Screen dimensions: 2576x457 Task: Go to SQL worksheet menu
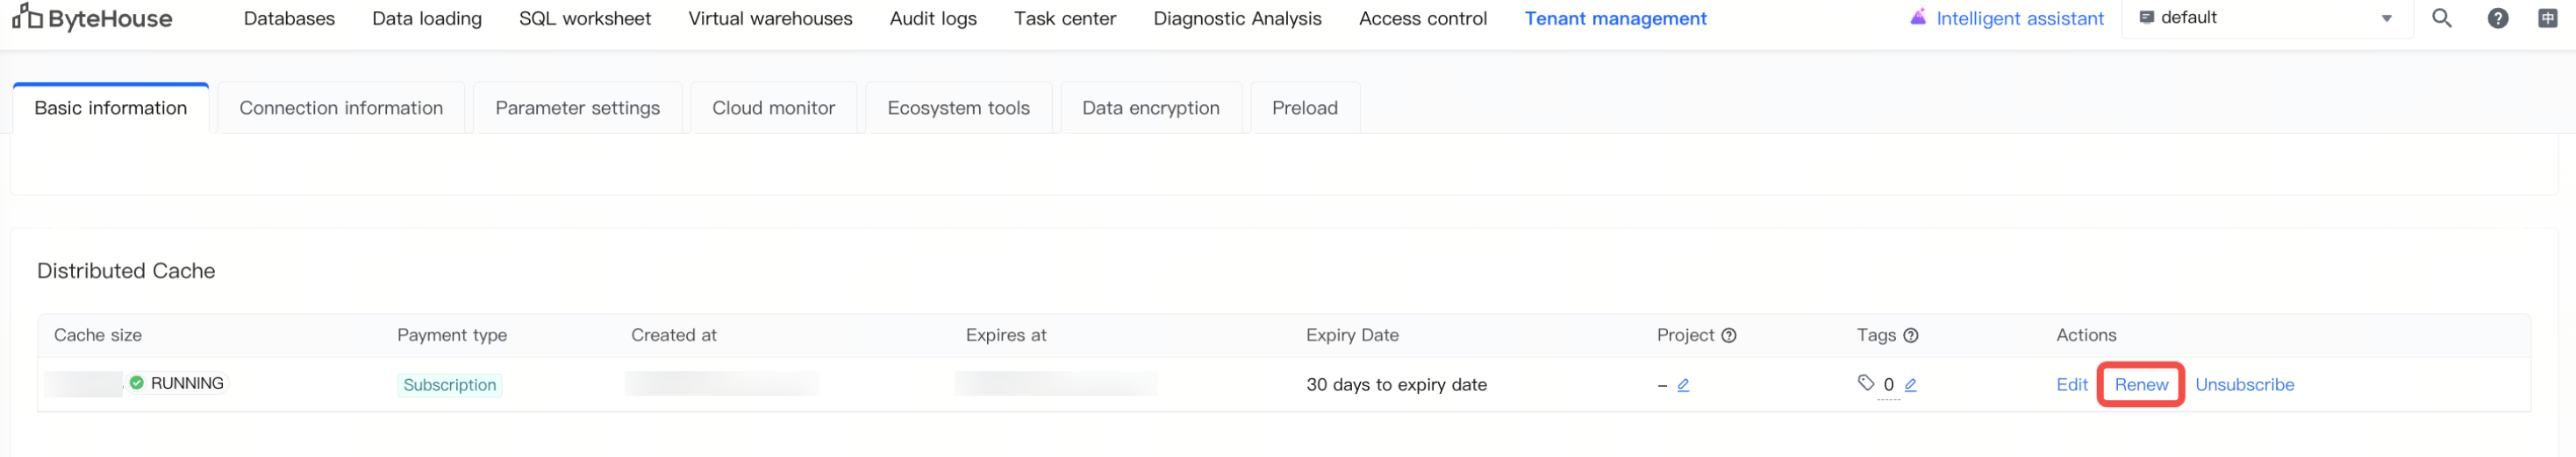[585, 18]
